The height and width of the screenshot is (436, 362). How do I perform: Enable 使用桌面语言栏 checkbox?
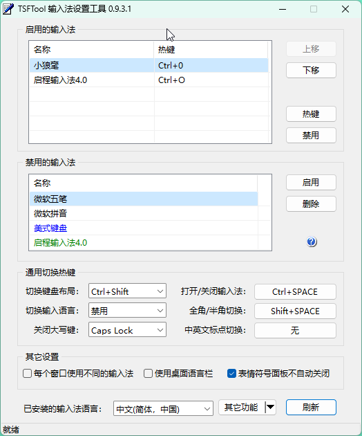point(149,373)
